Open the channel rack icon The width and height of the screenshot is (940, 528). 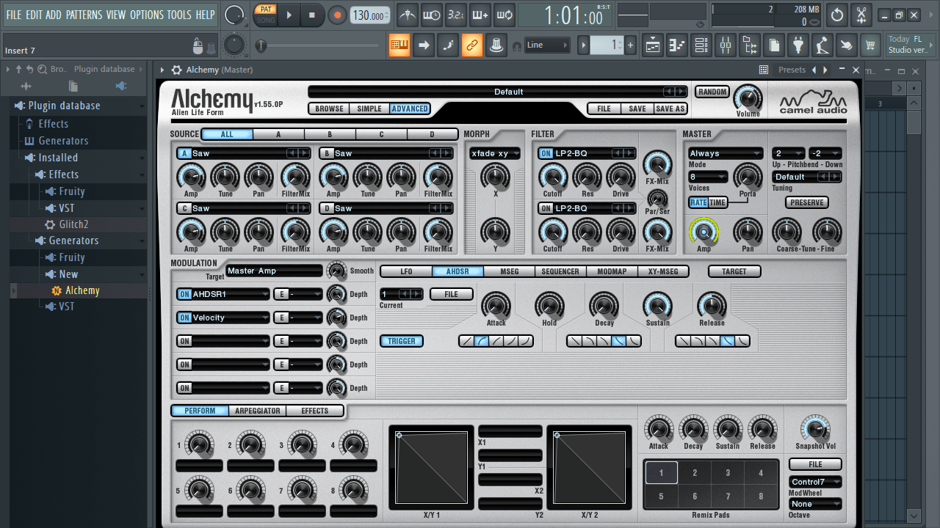pos(701,45)
